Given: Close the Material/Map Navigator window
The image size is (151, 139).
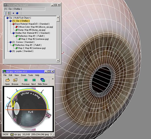Looking at the screenshot, I should click(x=59, y=5).
